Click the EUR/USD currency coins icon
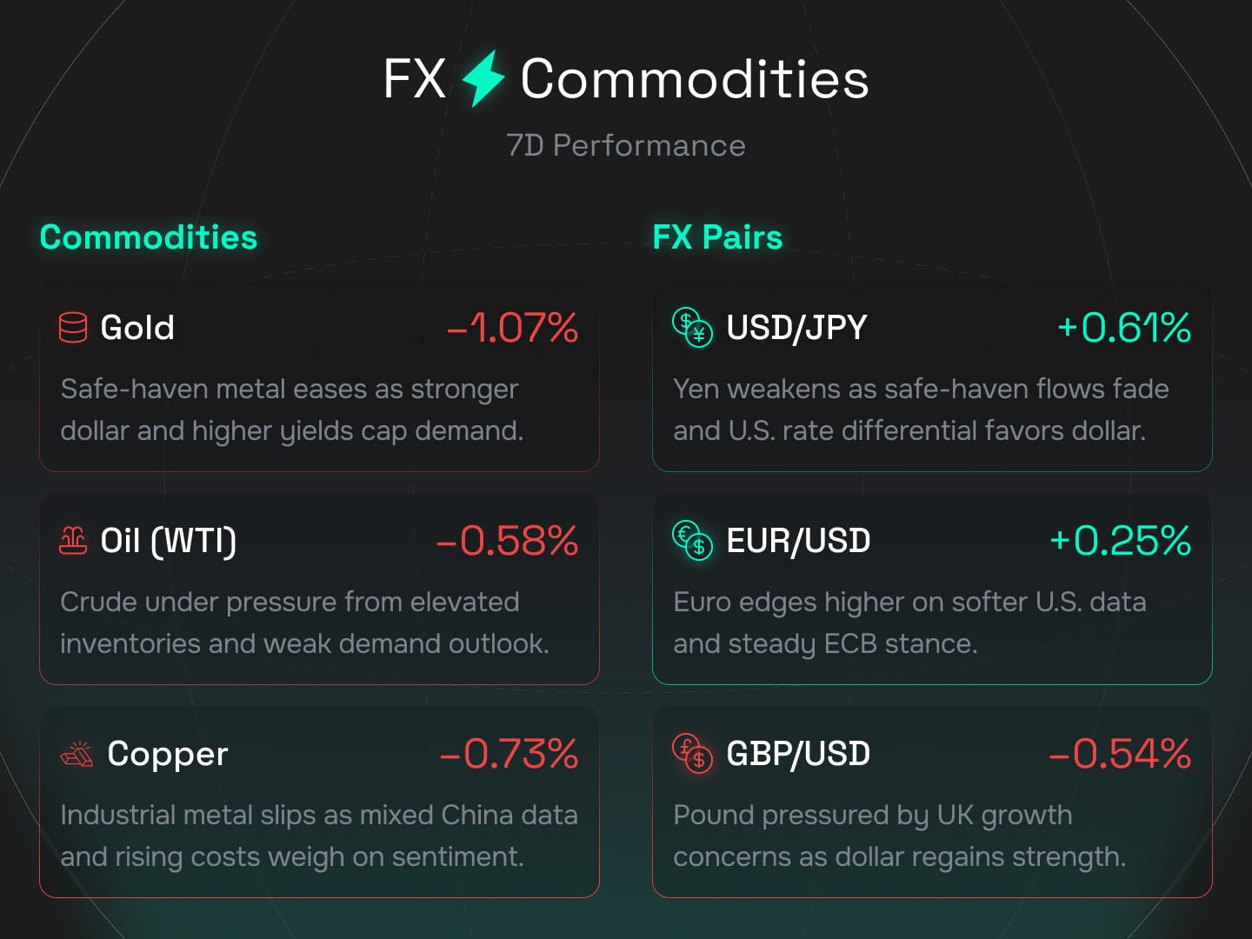Viewport: 1252px width, 939px height. [692, 541]
